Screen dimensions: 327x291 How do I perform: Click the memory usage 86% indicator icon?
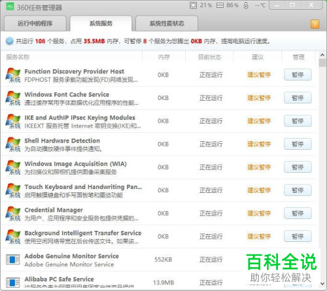click(220, 5)
